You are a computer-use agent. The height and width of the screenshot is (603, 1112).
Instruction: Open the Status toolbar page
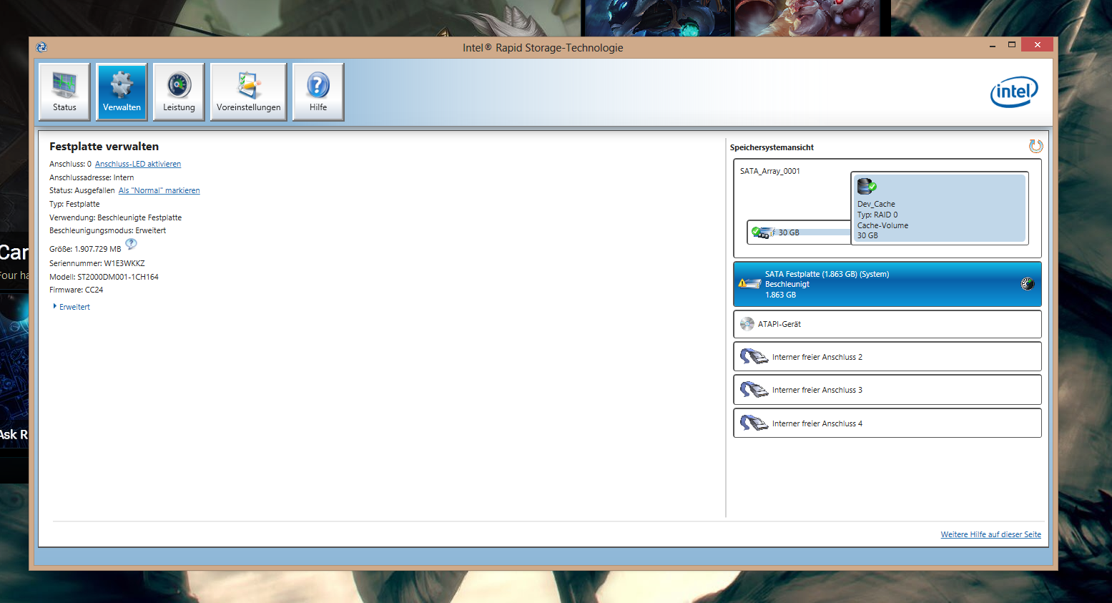click(x=64, y=92)
